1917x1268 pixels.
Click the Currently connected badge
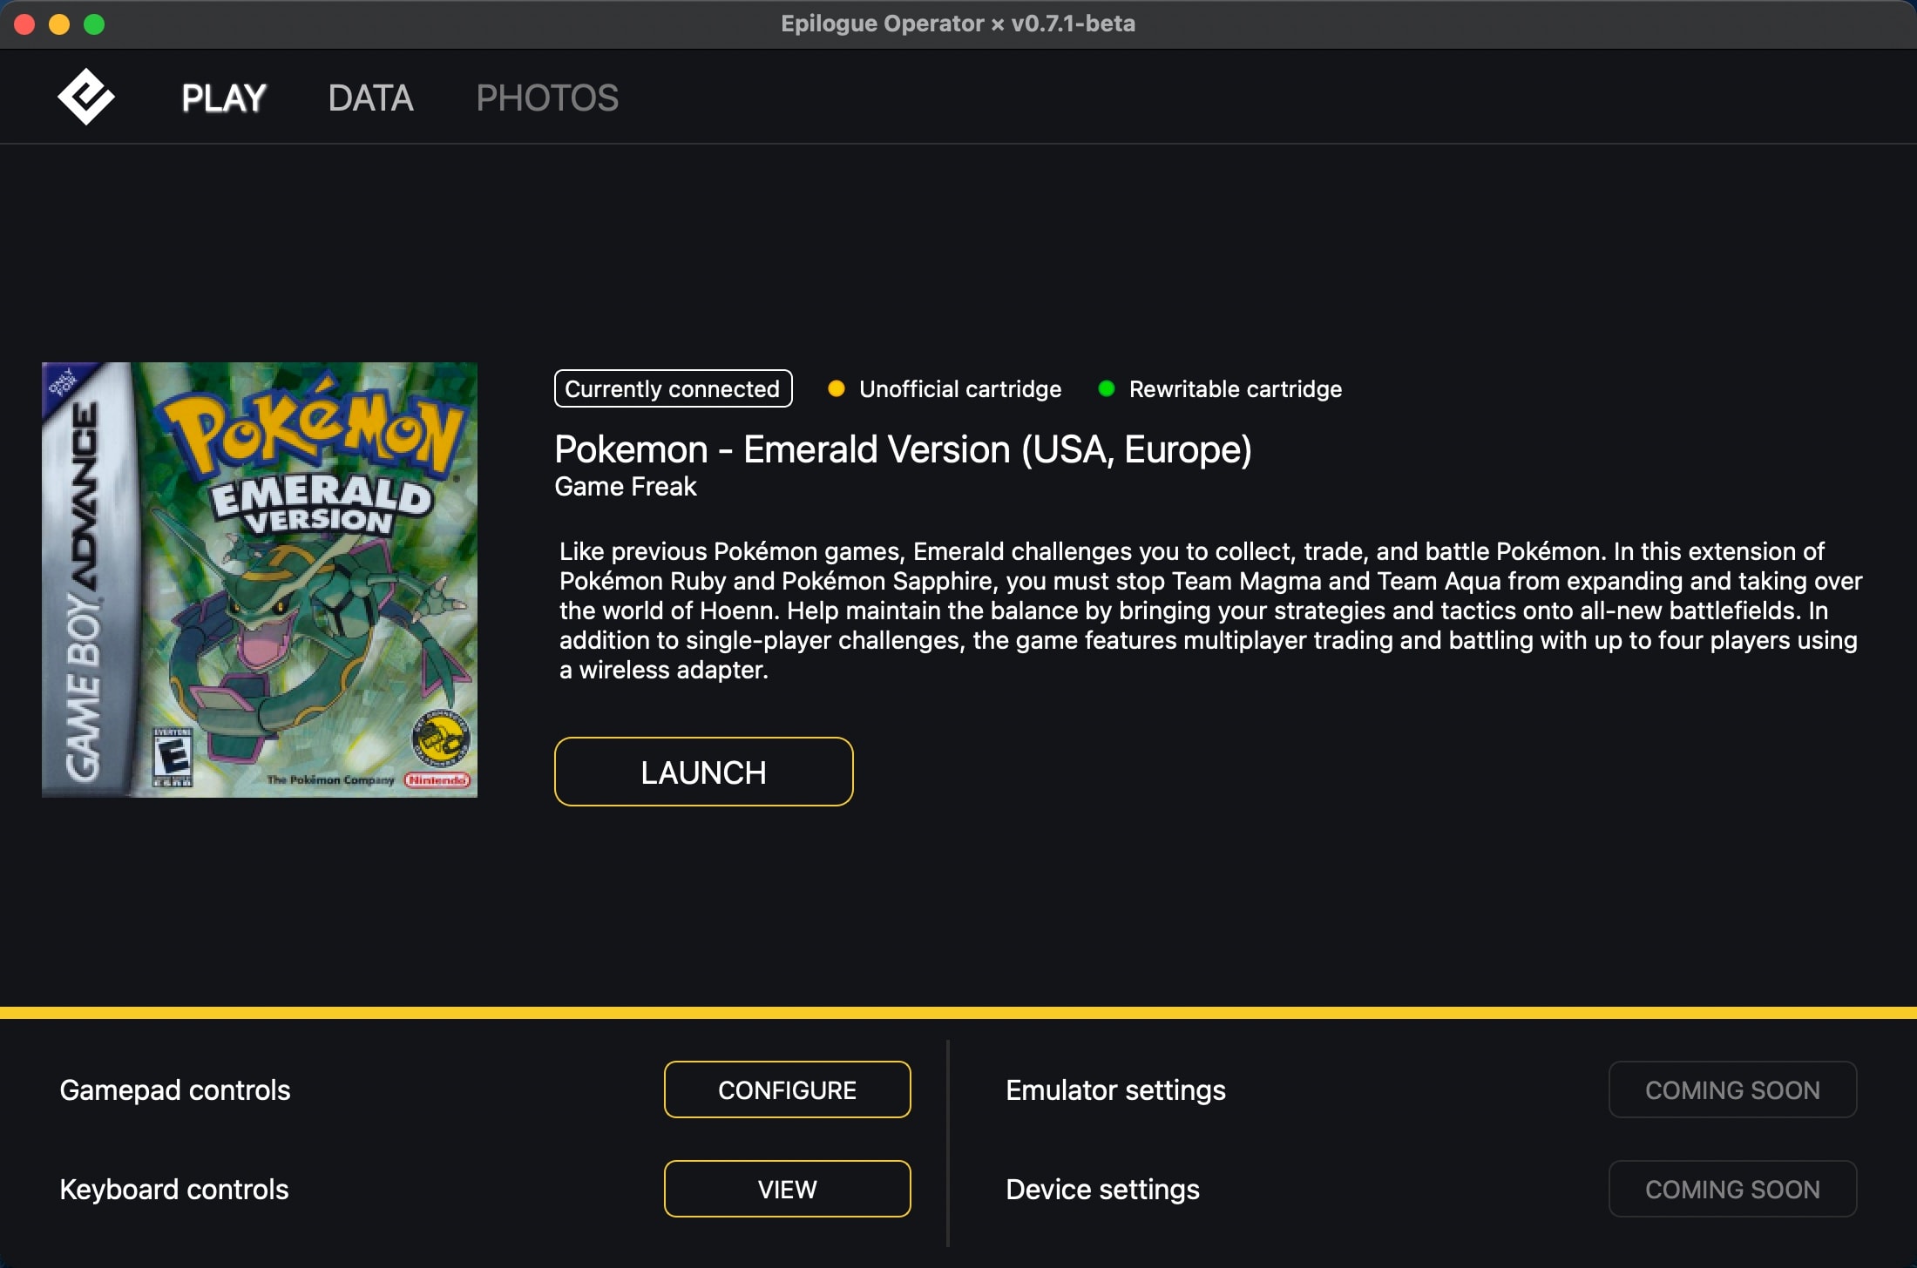click(x=673, y=388)
